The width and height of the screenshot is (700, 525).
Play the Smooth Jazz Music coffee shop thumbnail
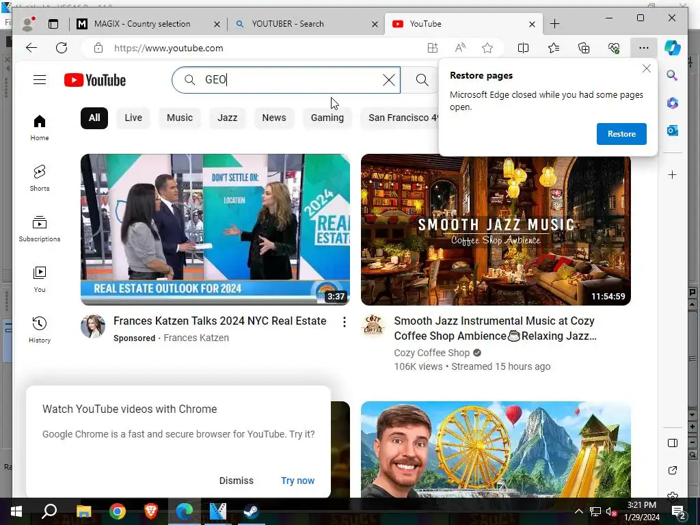[496, 230]
